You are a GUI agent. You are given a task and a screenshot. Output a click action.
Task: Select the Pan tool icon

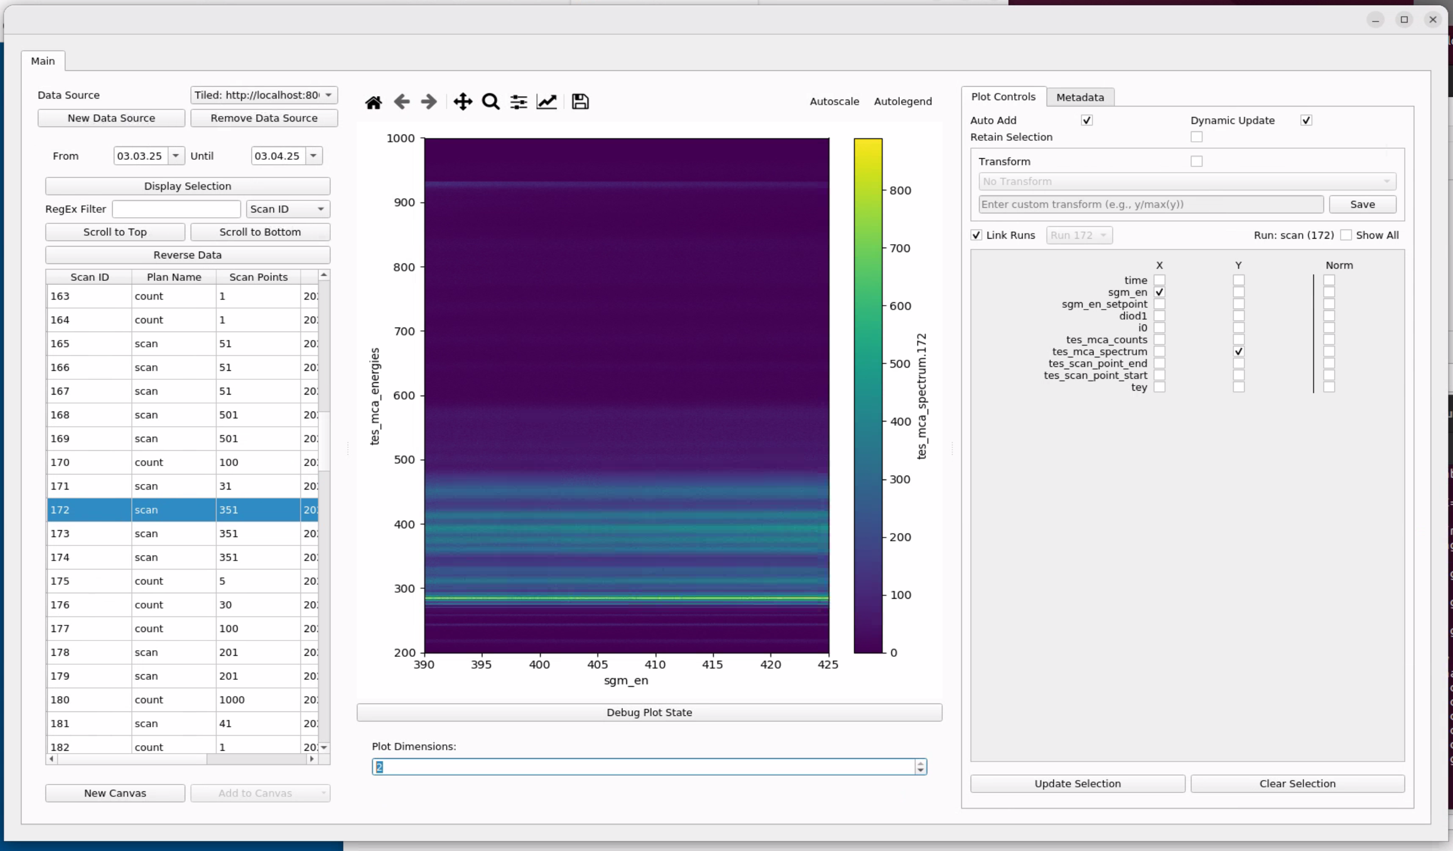click(x=463, y=102)
